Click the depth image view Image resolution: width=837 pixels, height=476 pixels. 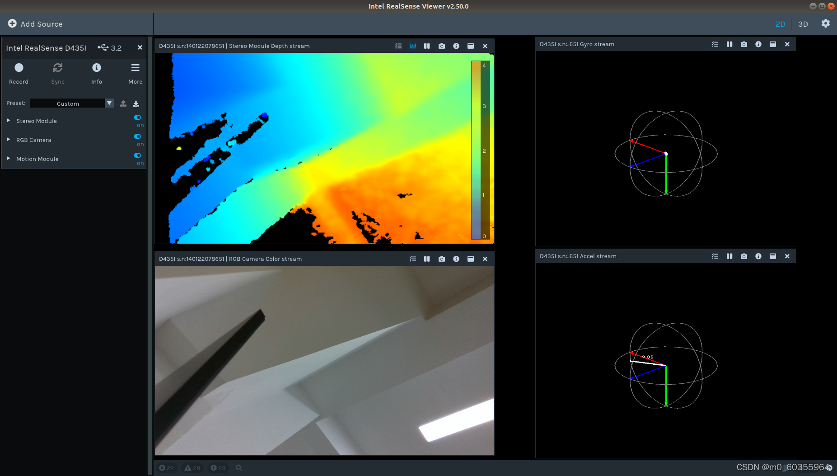(324, 148)
